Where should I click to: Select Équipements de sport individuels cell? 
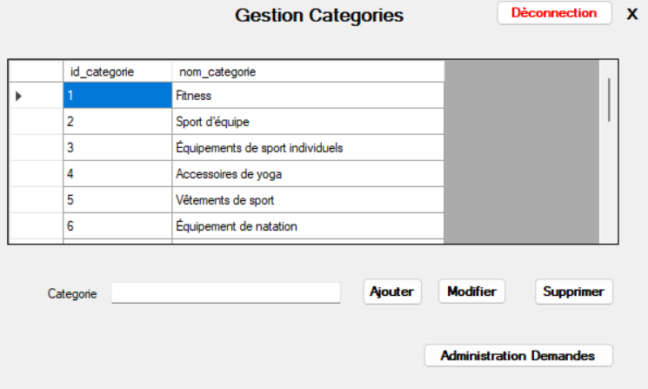[x=308, y=148]
